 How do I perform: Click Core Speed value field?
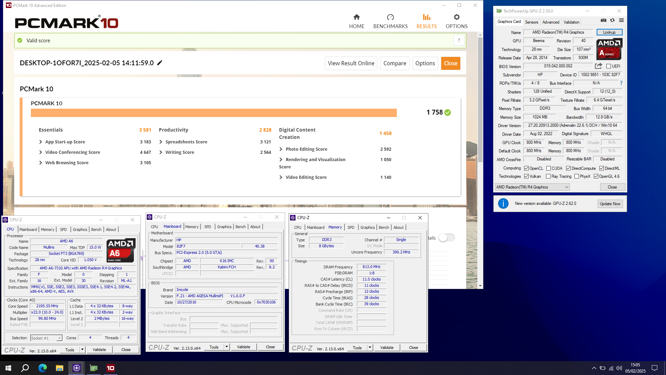[x=47, y=306]
